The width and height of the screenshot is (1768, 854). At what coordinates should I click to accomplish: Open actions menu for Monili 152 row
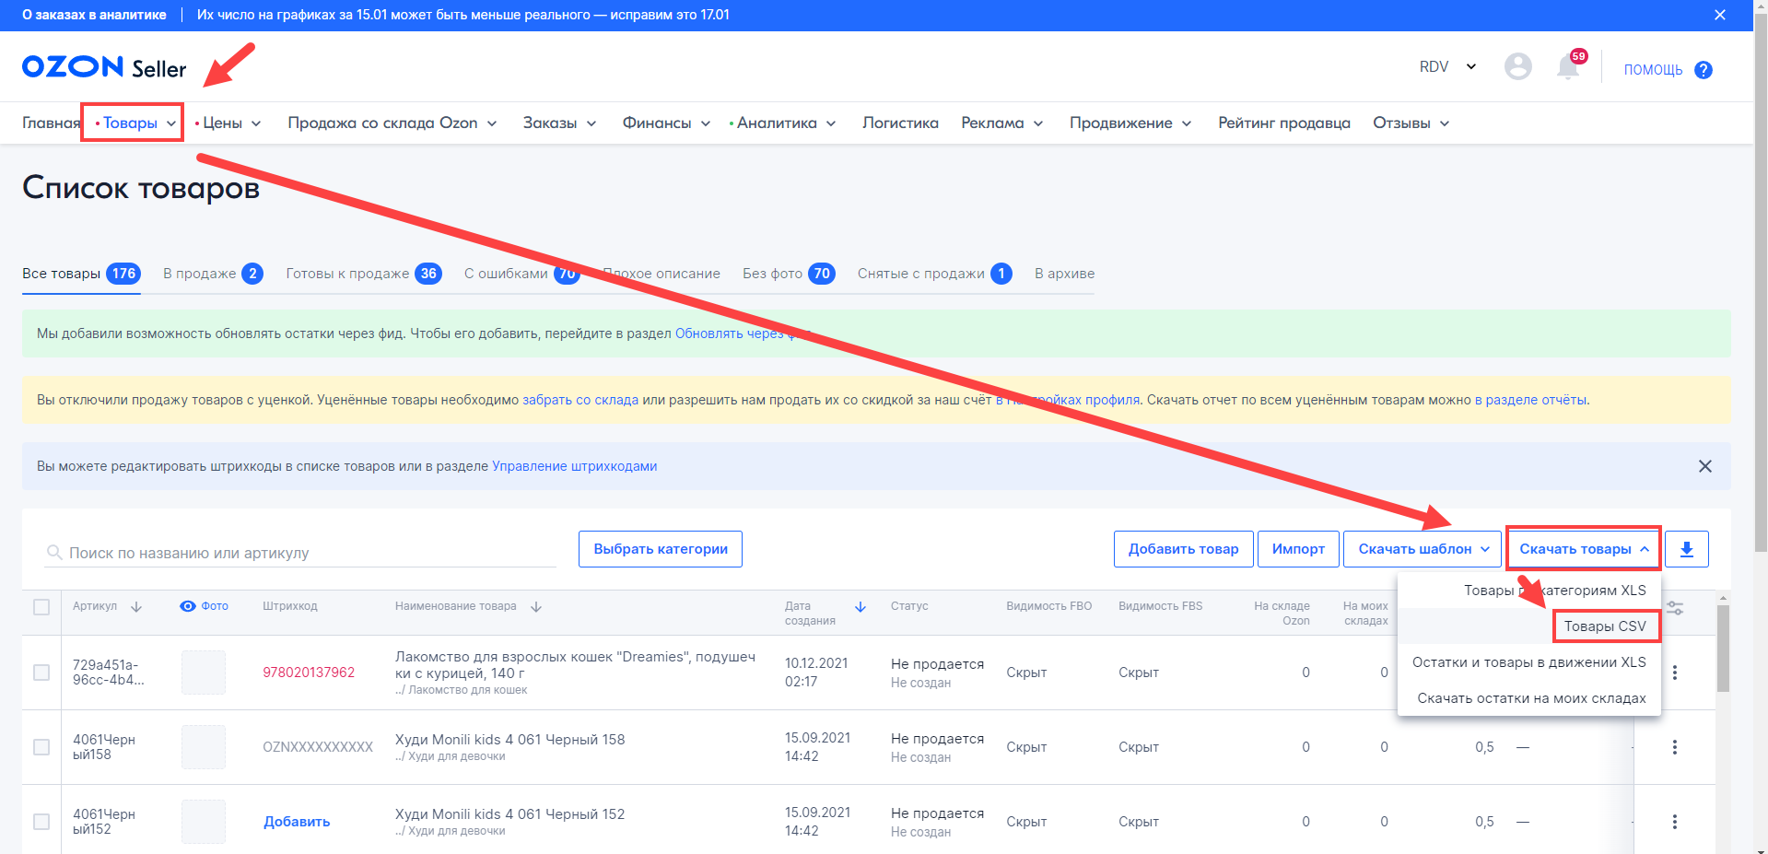pos(1675,822)
